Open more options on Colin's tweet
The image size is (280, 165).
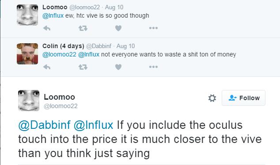153,67
